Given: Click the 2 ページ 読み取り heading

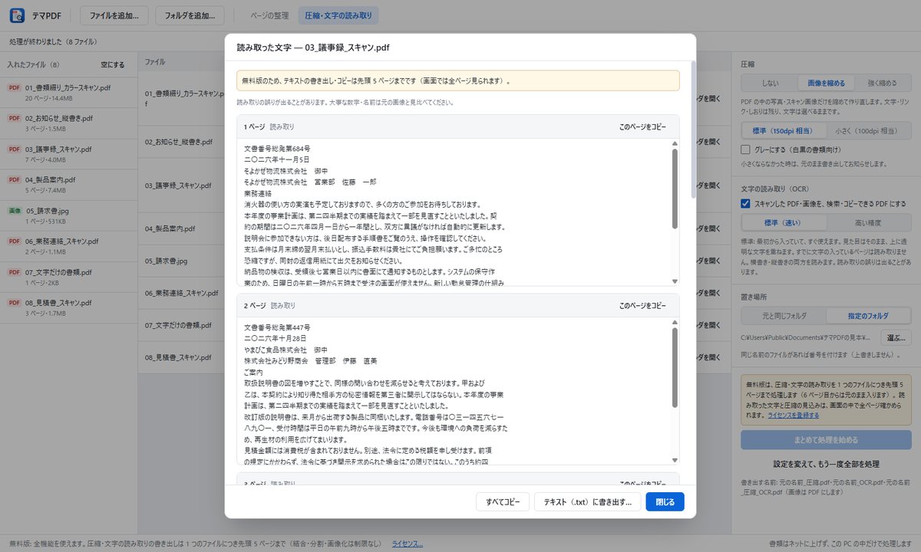Looking at the screenshot, I should pyautogui.click(x=269, y=305).
